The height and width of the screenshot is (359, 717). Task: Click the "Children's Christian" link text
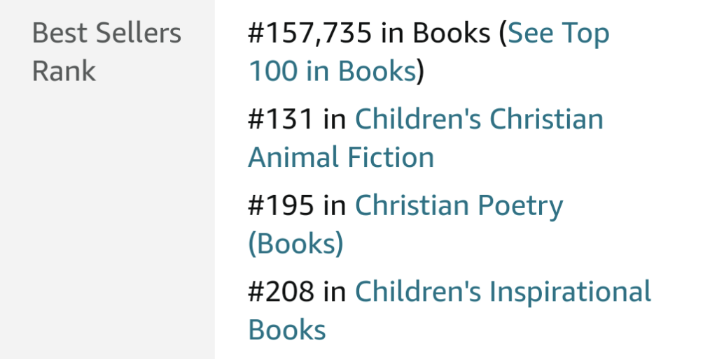[479, 119]
